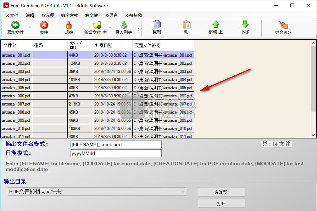Click the 213KB size cell

click(x=80, y=104)
